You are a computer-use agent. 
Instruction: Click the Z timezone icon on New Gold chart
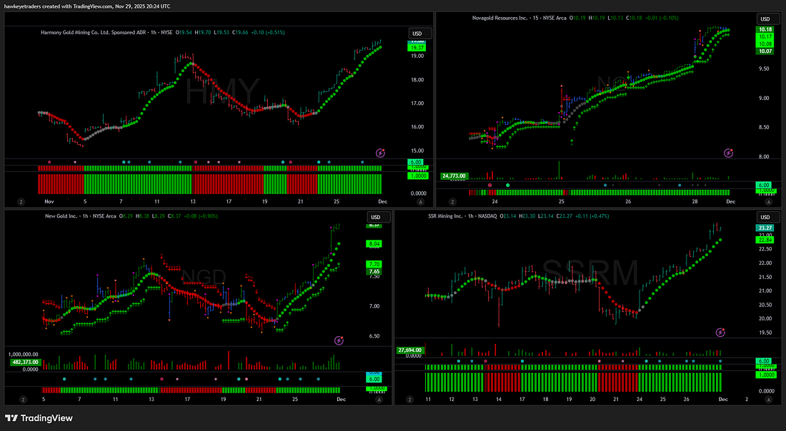coord(23,400)
